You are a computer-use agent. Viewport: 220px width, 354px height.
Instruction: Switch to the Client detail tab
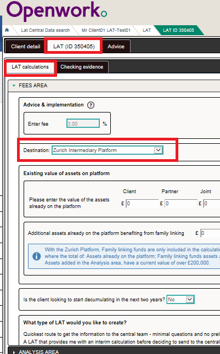pos(25,47)
